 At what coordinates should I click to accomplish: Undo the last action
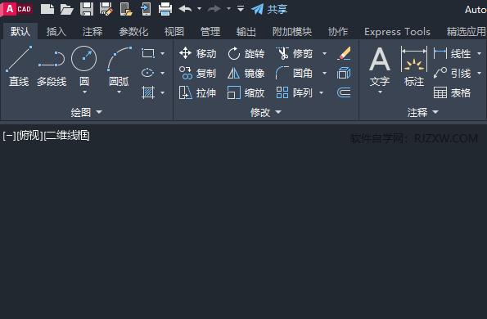point(185,9)
